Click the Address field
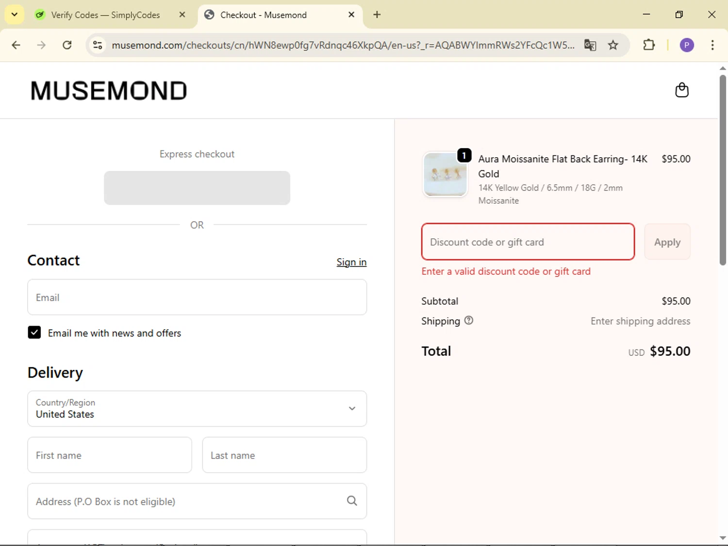The width and height of the screenshot is (728, 546). pyautogui.click(x=197, y=501)
